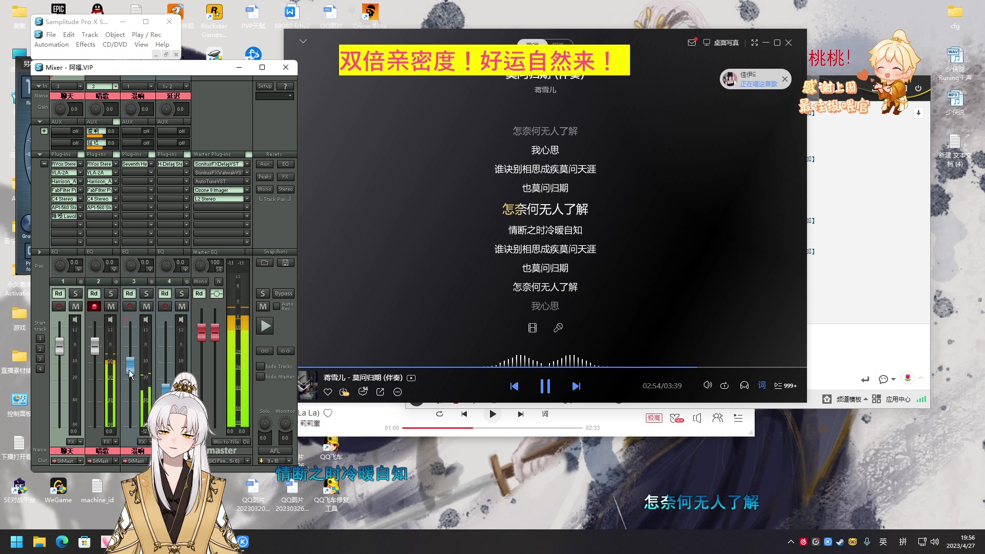Save a mixer snapshot with the disk icon

click(x=285, y=263)
